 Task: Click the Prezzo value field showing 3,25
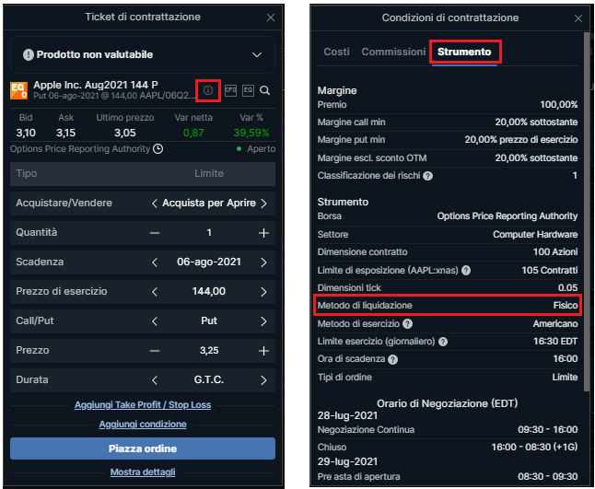209,351
